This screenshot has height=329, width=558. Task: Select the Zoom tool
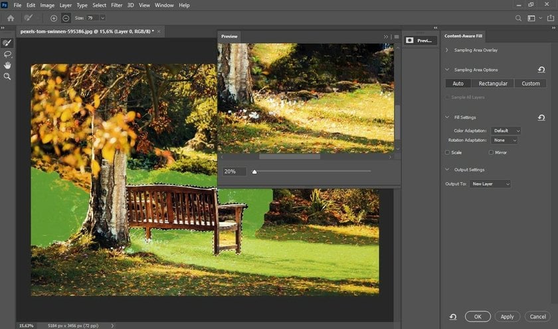point(7,76)
